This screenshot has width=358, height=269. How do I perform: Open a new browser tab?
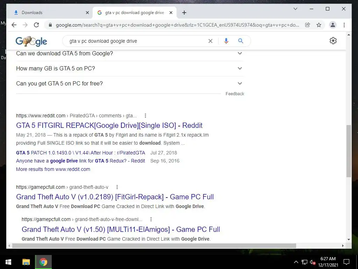click(184, 13)
